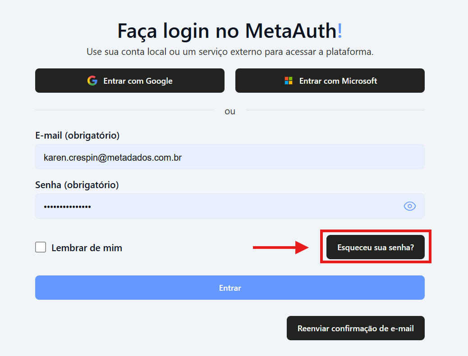Viewport: 468px width, 356px height.
Task: Focus the Senha password field
Action: (216, 206)
